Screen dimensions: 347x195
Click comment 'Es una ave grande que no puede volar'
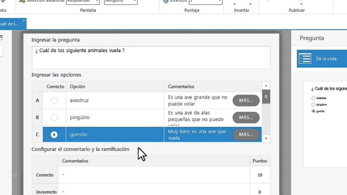[x=198, y=101]
